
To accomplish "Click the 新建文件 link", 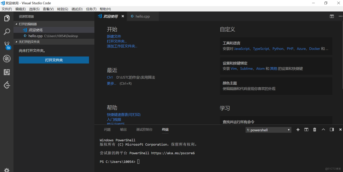I will 114,36.
